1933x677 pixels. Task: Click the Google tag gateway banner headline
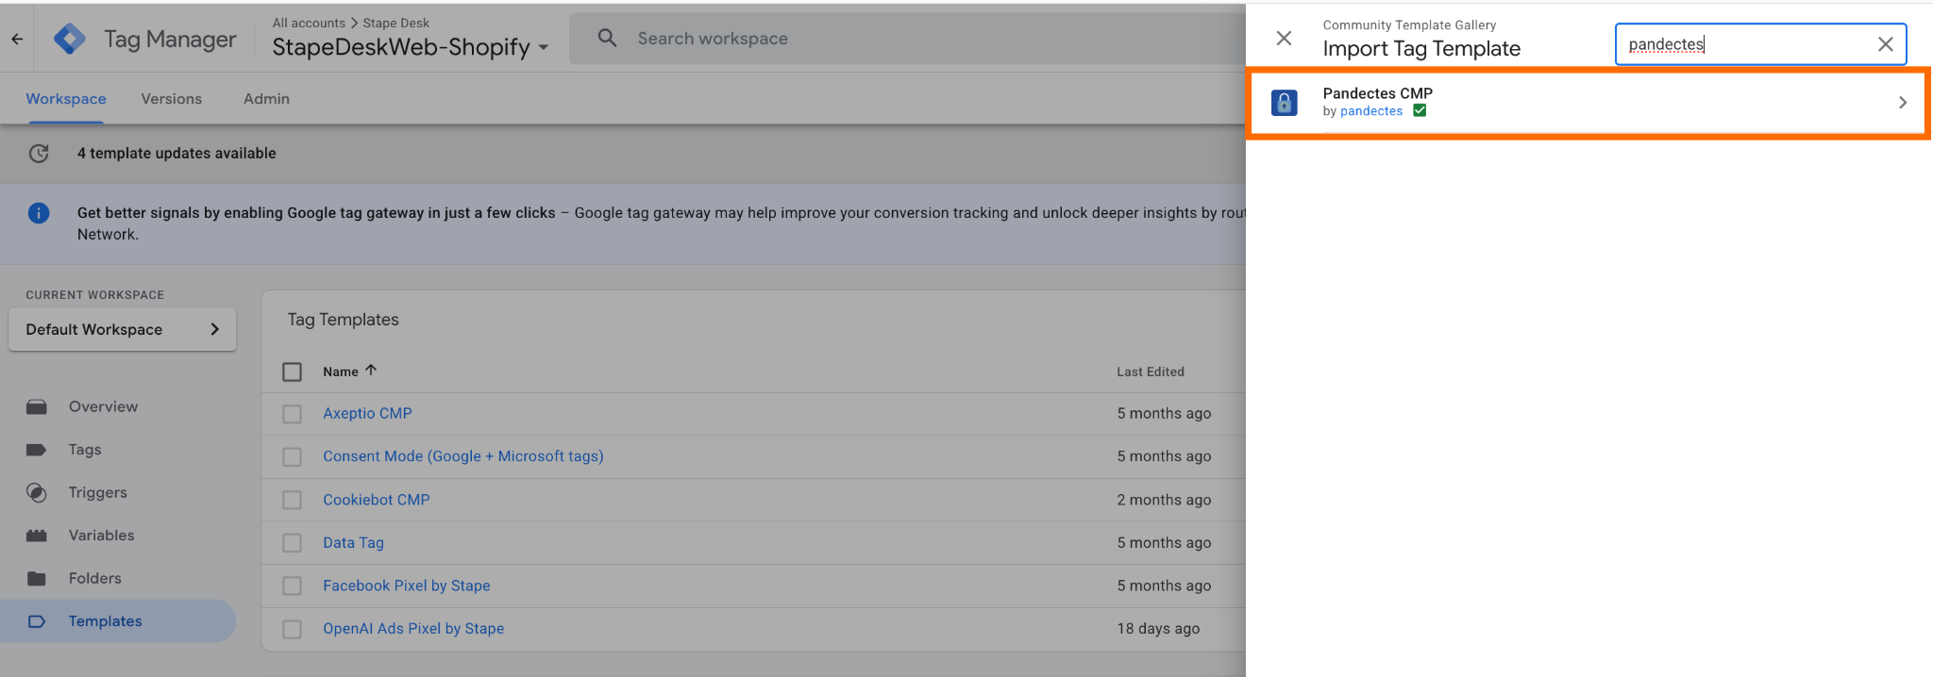(x=316, y=213)
